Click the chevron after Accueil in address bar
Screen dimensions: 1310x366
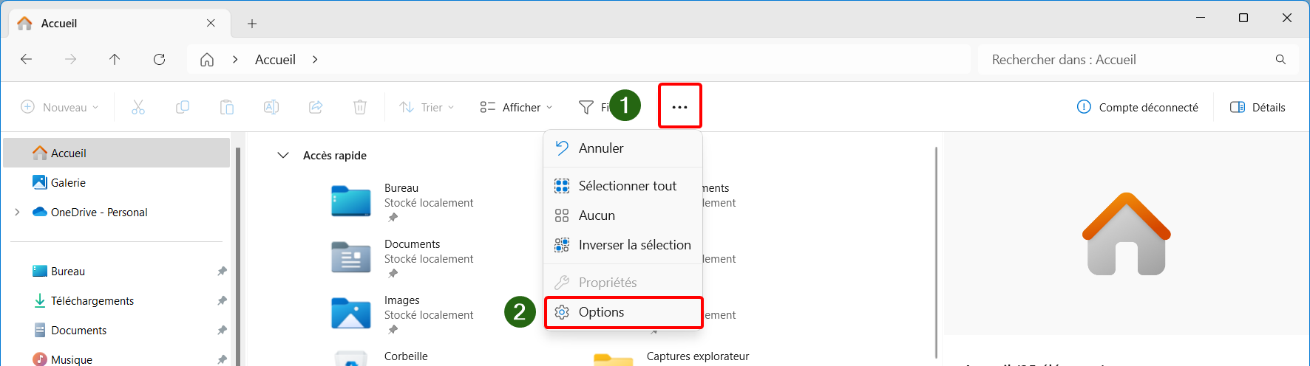(315, 60)
